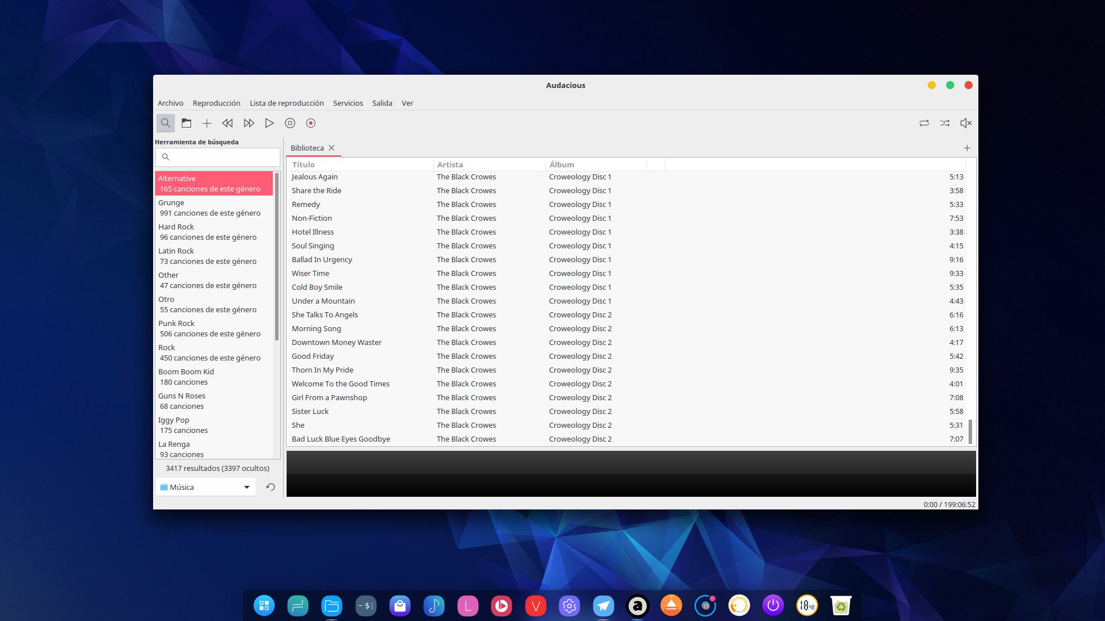Select the Punk Rock genre result
The width and height of the screenshot is (1105, 621).
(x=214, y=328)
